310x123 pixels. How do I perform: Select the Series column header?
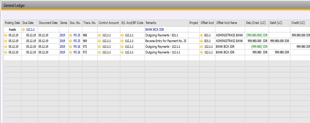pos(64,23)
